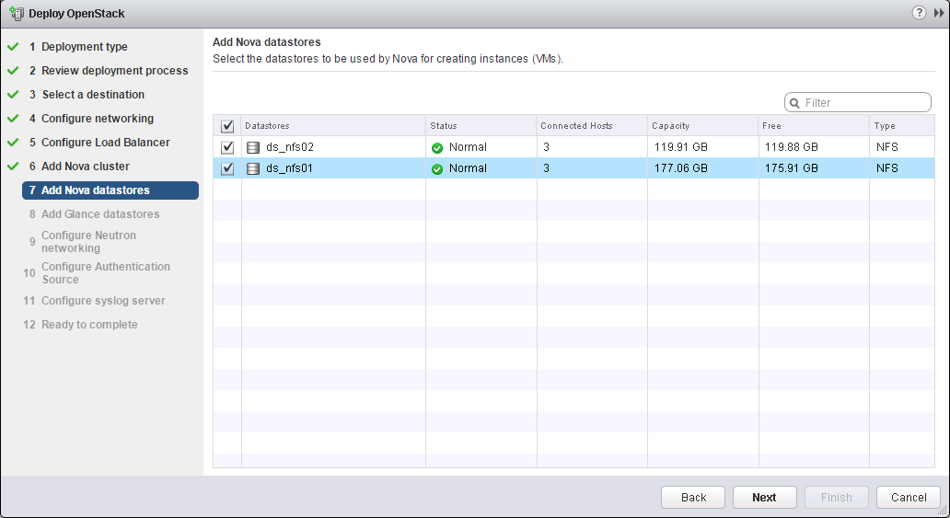Click the Deploy OpenStack title icon
Image resolution: width=950 pixels, height=518 pixels.
click(16, 13)
